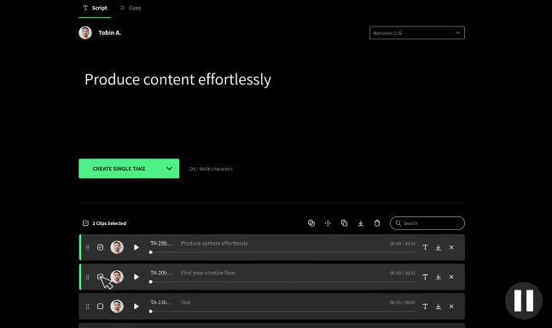Click the drag handle of clip TA-29b
The image size is (552, 328).
pyautogui.click(x=87, y=248)
